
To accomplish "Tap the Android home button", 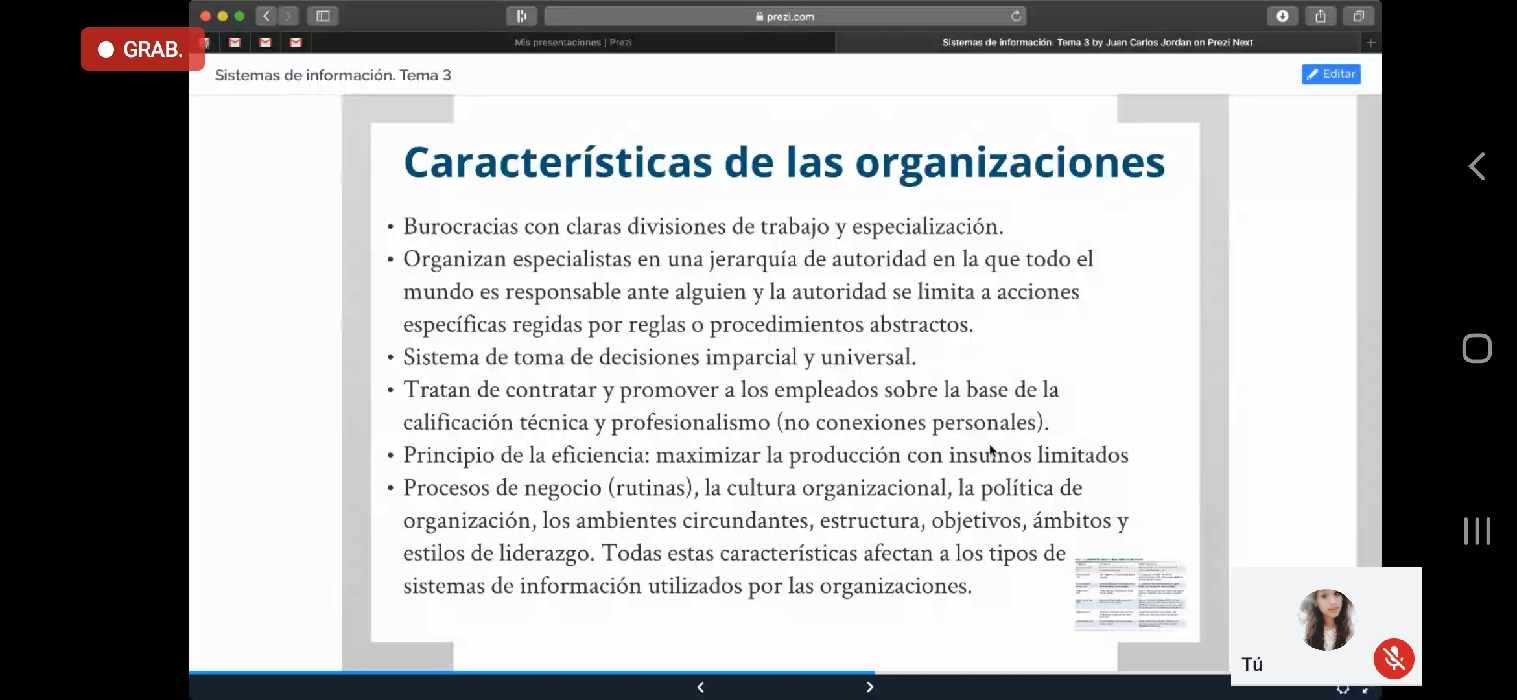I will [x=1477, y=348].
